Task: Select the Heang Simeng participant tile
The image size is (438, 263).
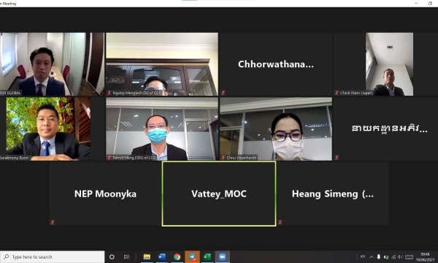Action: tap(332, 194)
